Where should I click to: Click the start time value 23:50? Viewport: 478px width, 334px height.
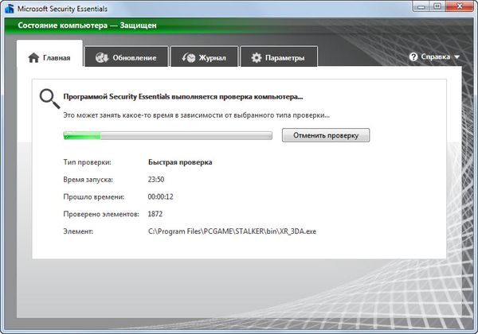[x=156, y=180]
